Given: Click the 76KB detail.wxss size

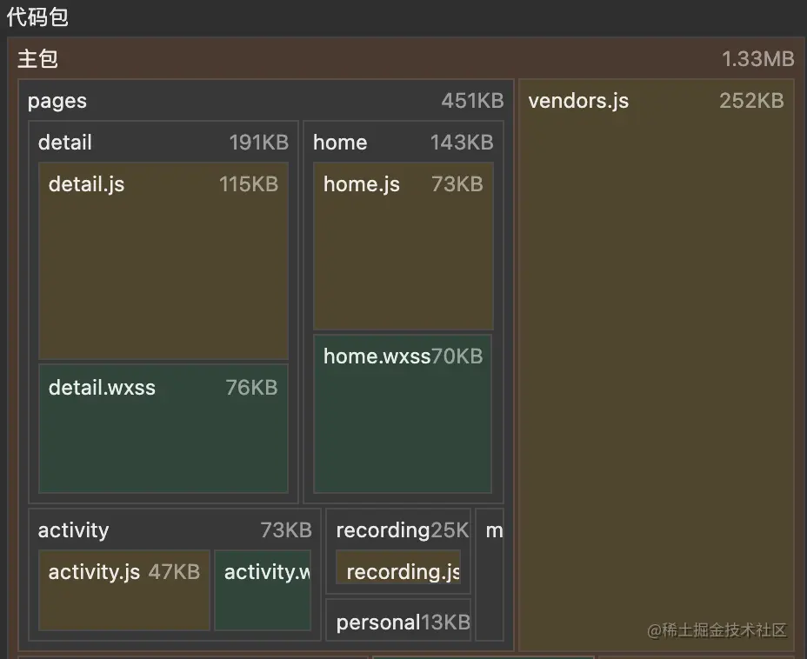Looking at the screenshot, I should coord(251,388).
